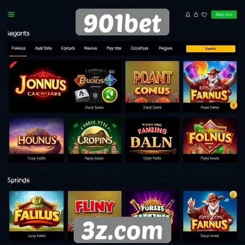Screen dimensions: 245x245
Task: Click the yellow badge on Farnus tile
Action: pos(234,105)
